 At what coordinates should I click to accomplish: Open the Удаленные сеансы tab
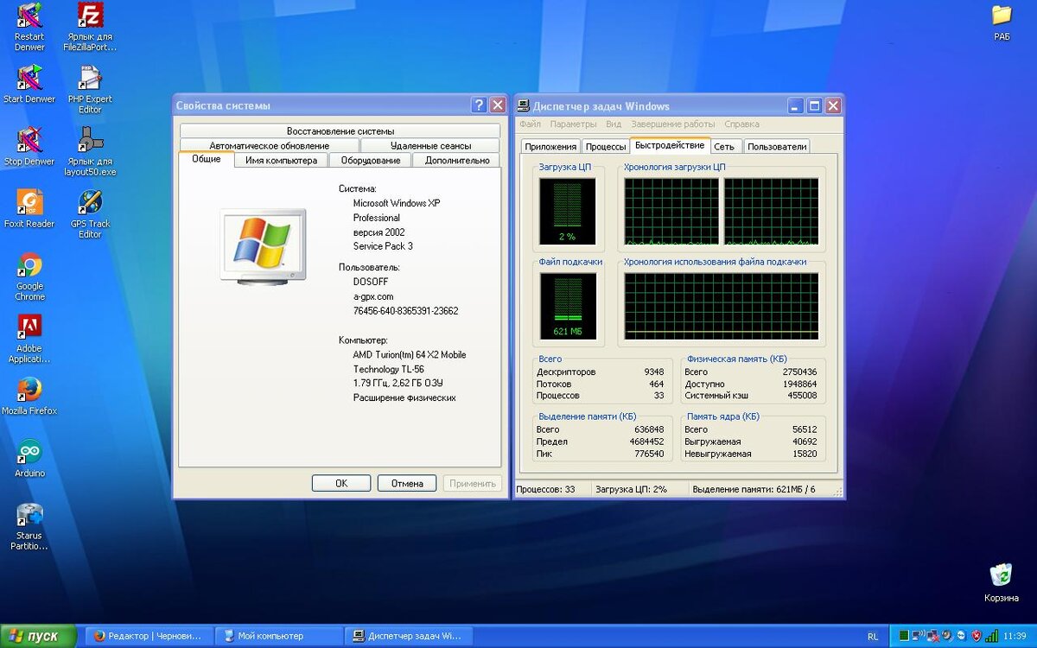pyautogui.click(x=430, y=146)
